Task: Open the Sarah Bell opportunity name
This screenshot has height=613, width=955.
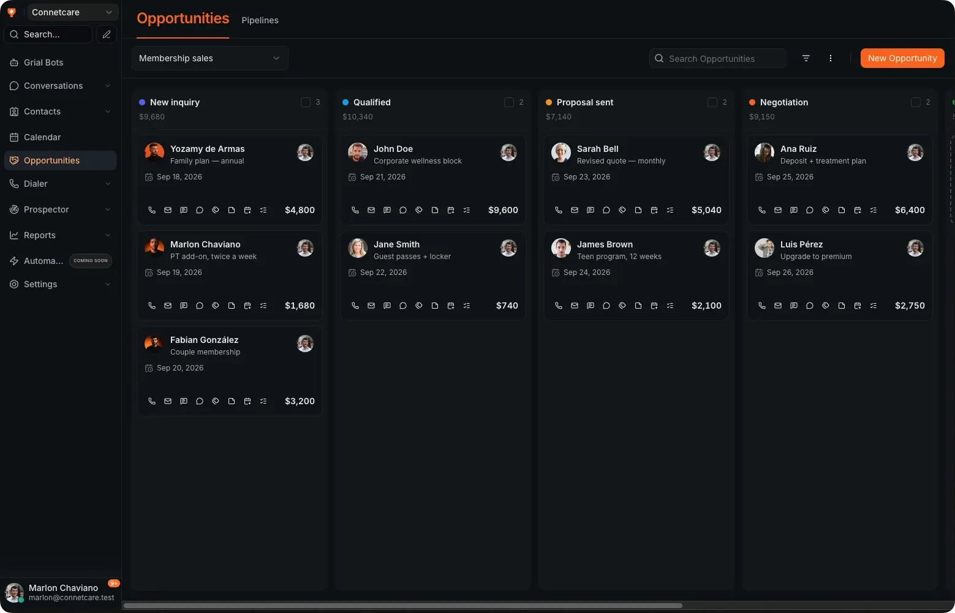Action: [x=598, y=149]
